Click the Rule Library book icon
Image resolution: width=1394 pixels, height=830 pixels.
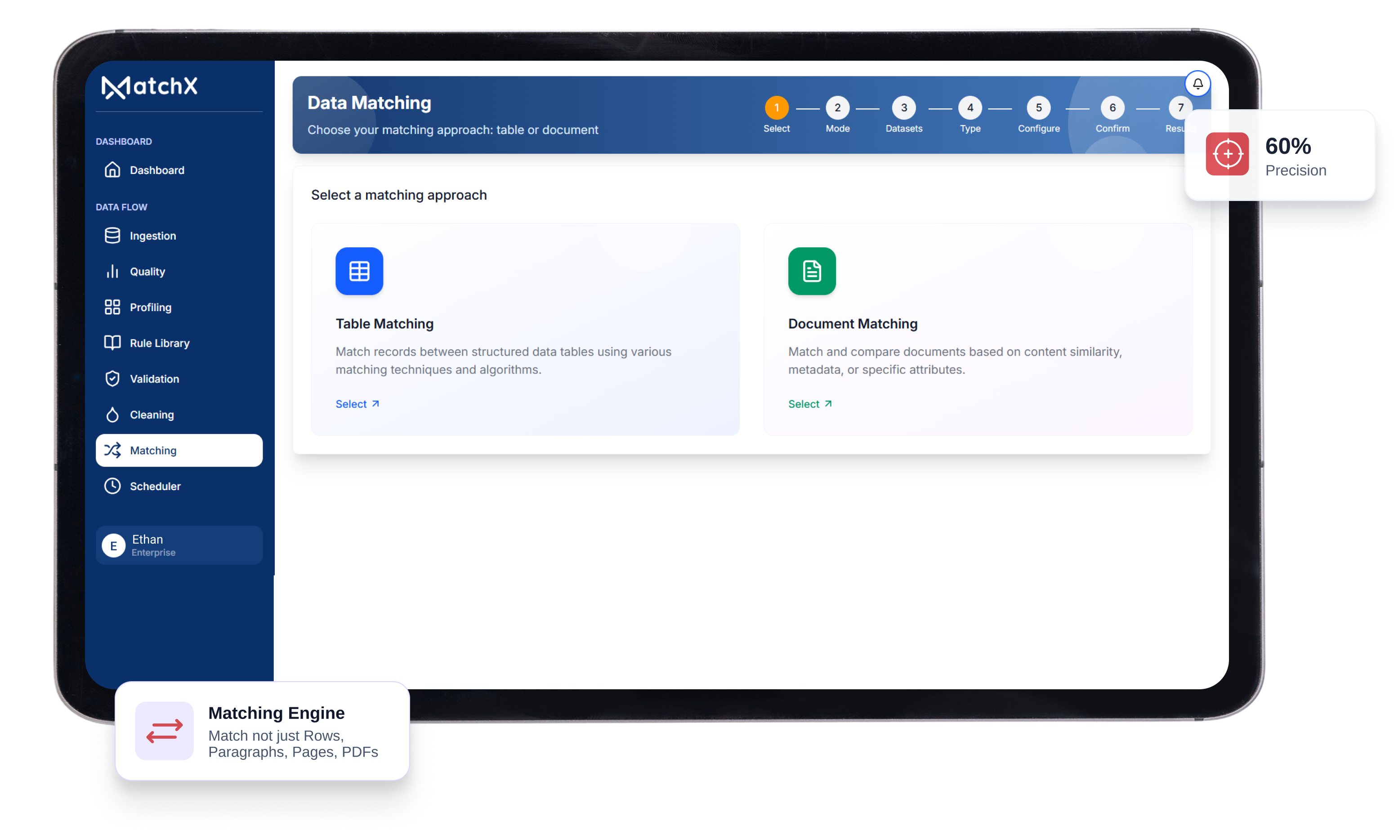point(112,343)
